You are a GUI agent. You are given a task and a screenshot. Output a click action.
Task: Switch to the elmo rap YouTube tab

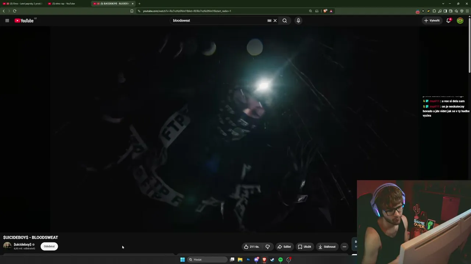click(x=68, y=4)
